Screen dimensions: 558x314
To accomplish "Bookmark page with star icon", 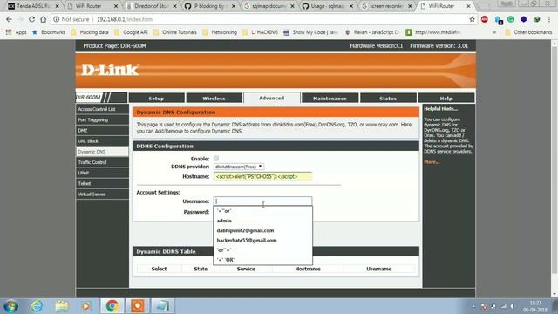I will click(x=472, y=19).
